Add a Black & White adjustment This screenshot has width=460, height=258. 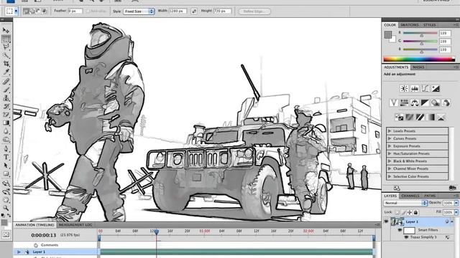(425, 102)
